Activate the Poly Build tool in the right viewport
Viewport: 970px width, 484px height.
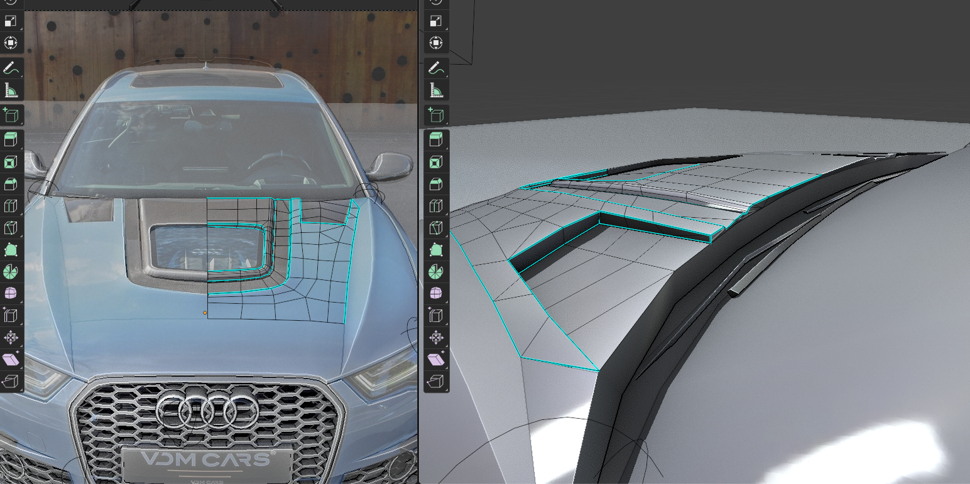[x=435, y=250]
